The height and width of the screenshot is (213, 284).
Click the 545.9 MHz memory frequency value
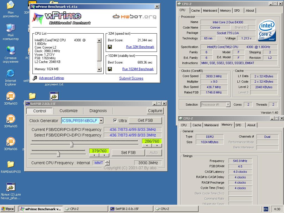240,161
